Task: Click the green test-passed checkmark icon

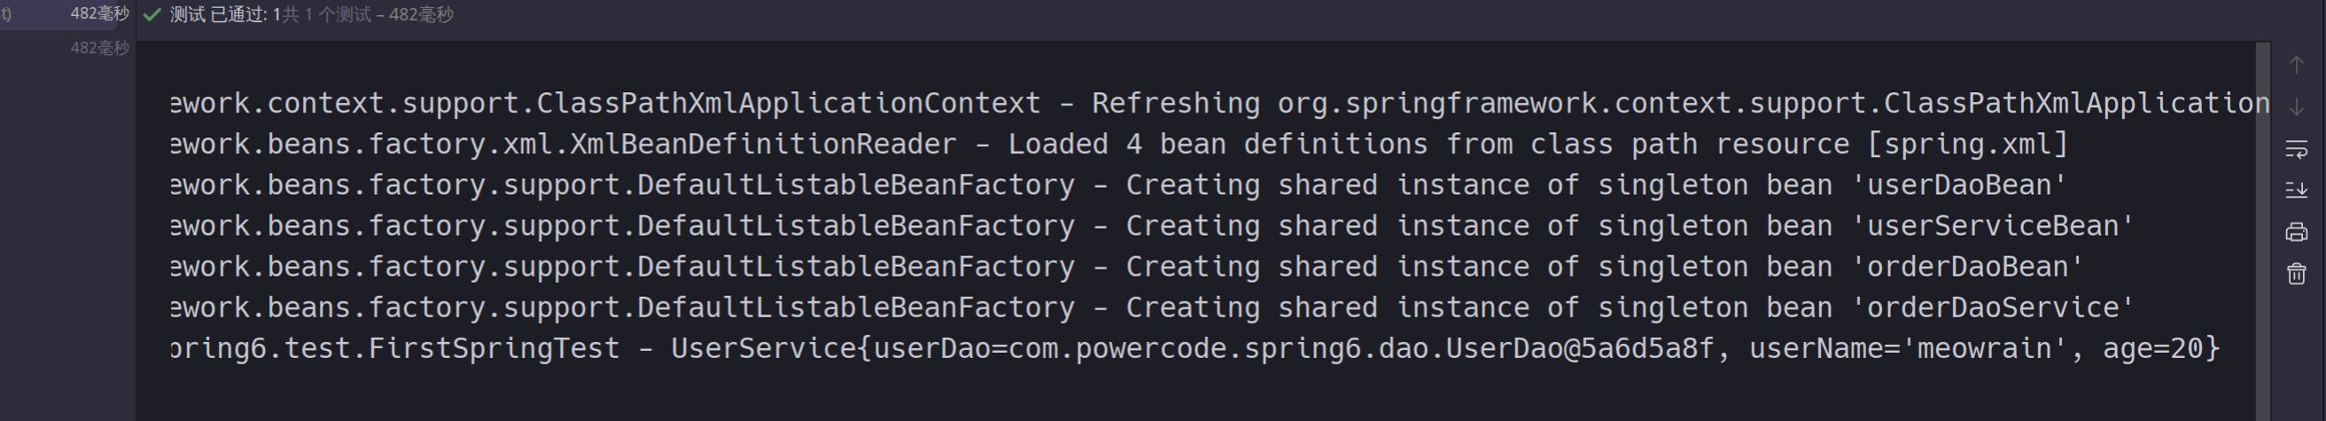Action: [x=152, y=14]
